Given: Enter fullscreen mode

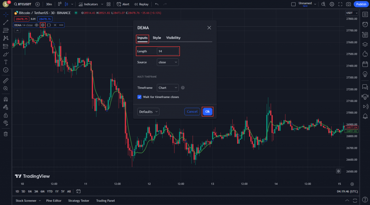Looking at the screenshot, I should tap(340, 4).
